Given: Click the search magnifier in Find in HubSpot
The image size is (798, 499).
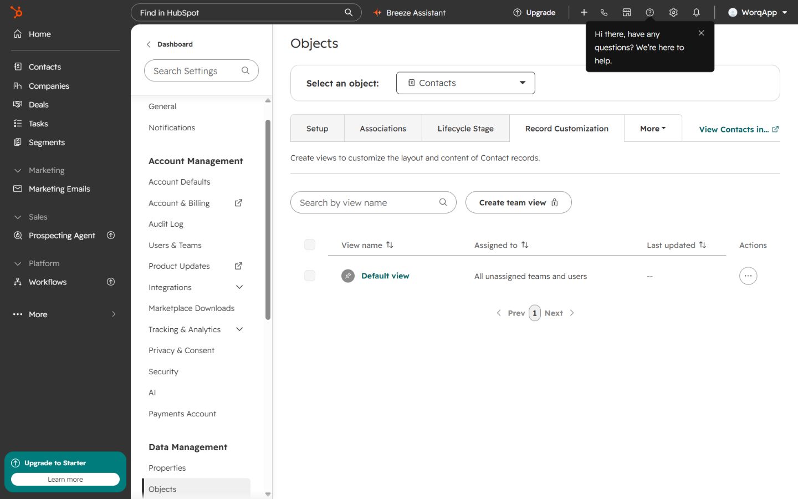Looking at the screenshot, I should click(349, 12).
